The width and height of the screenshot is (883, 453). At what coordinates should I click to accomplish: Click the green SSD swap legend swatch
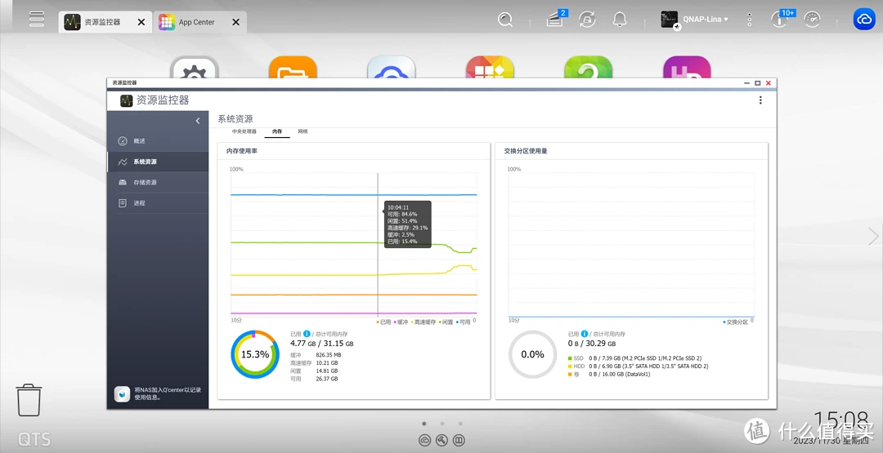570,358
